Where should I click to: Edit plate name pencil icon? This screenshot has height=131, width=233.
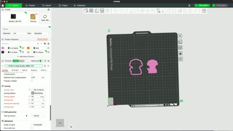point(109,30)
